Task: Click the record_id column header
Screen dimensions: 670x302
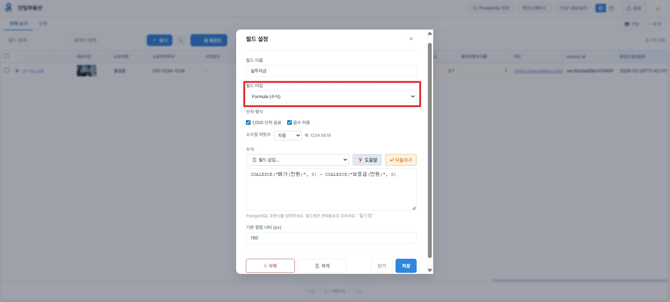Action: pyautogui.click(x=576, y=57)
